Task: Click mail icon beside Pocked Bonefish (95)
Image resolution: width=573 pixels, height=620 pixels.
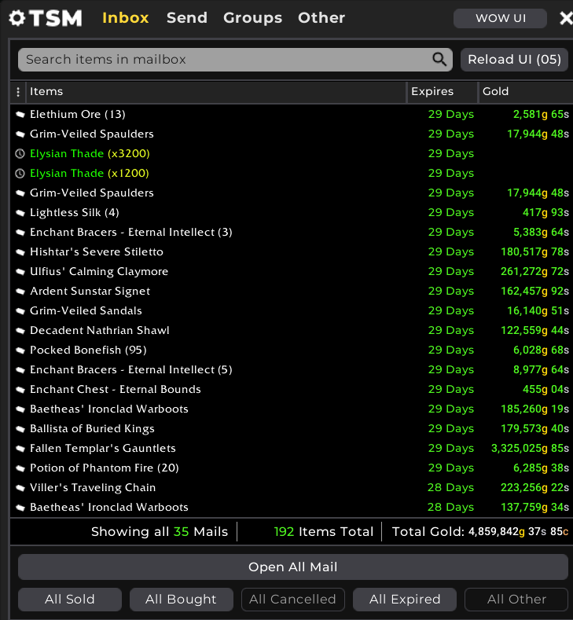Action: point(20,350)
